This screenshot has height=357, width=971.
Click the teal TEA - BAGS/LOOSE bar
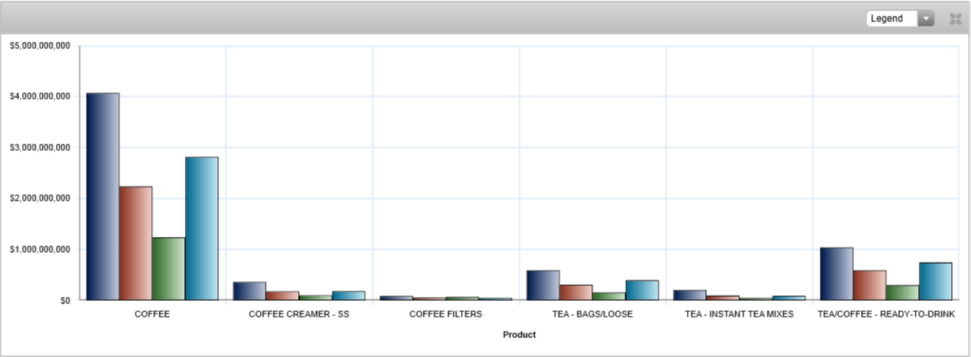coord(642,290)
